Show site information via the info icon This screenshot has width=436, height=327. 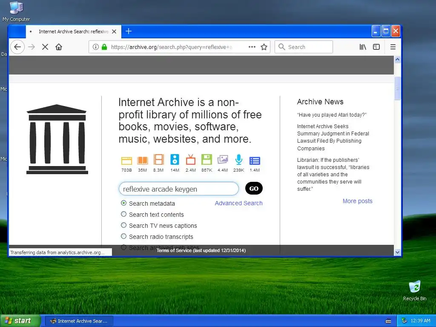96,47
